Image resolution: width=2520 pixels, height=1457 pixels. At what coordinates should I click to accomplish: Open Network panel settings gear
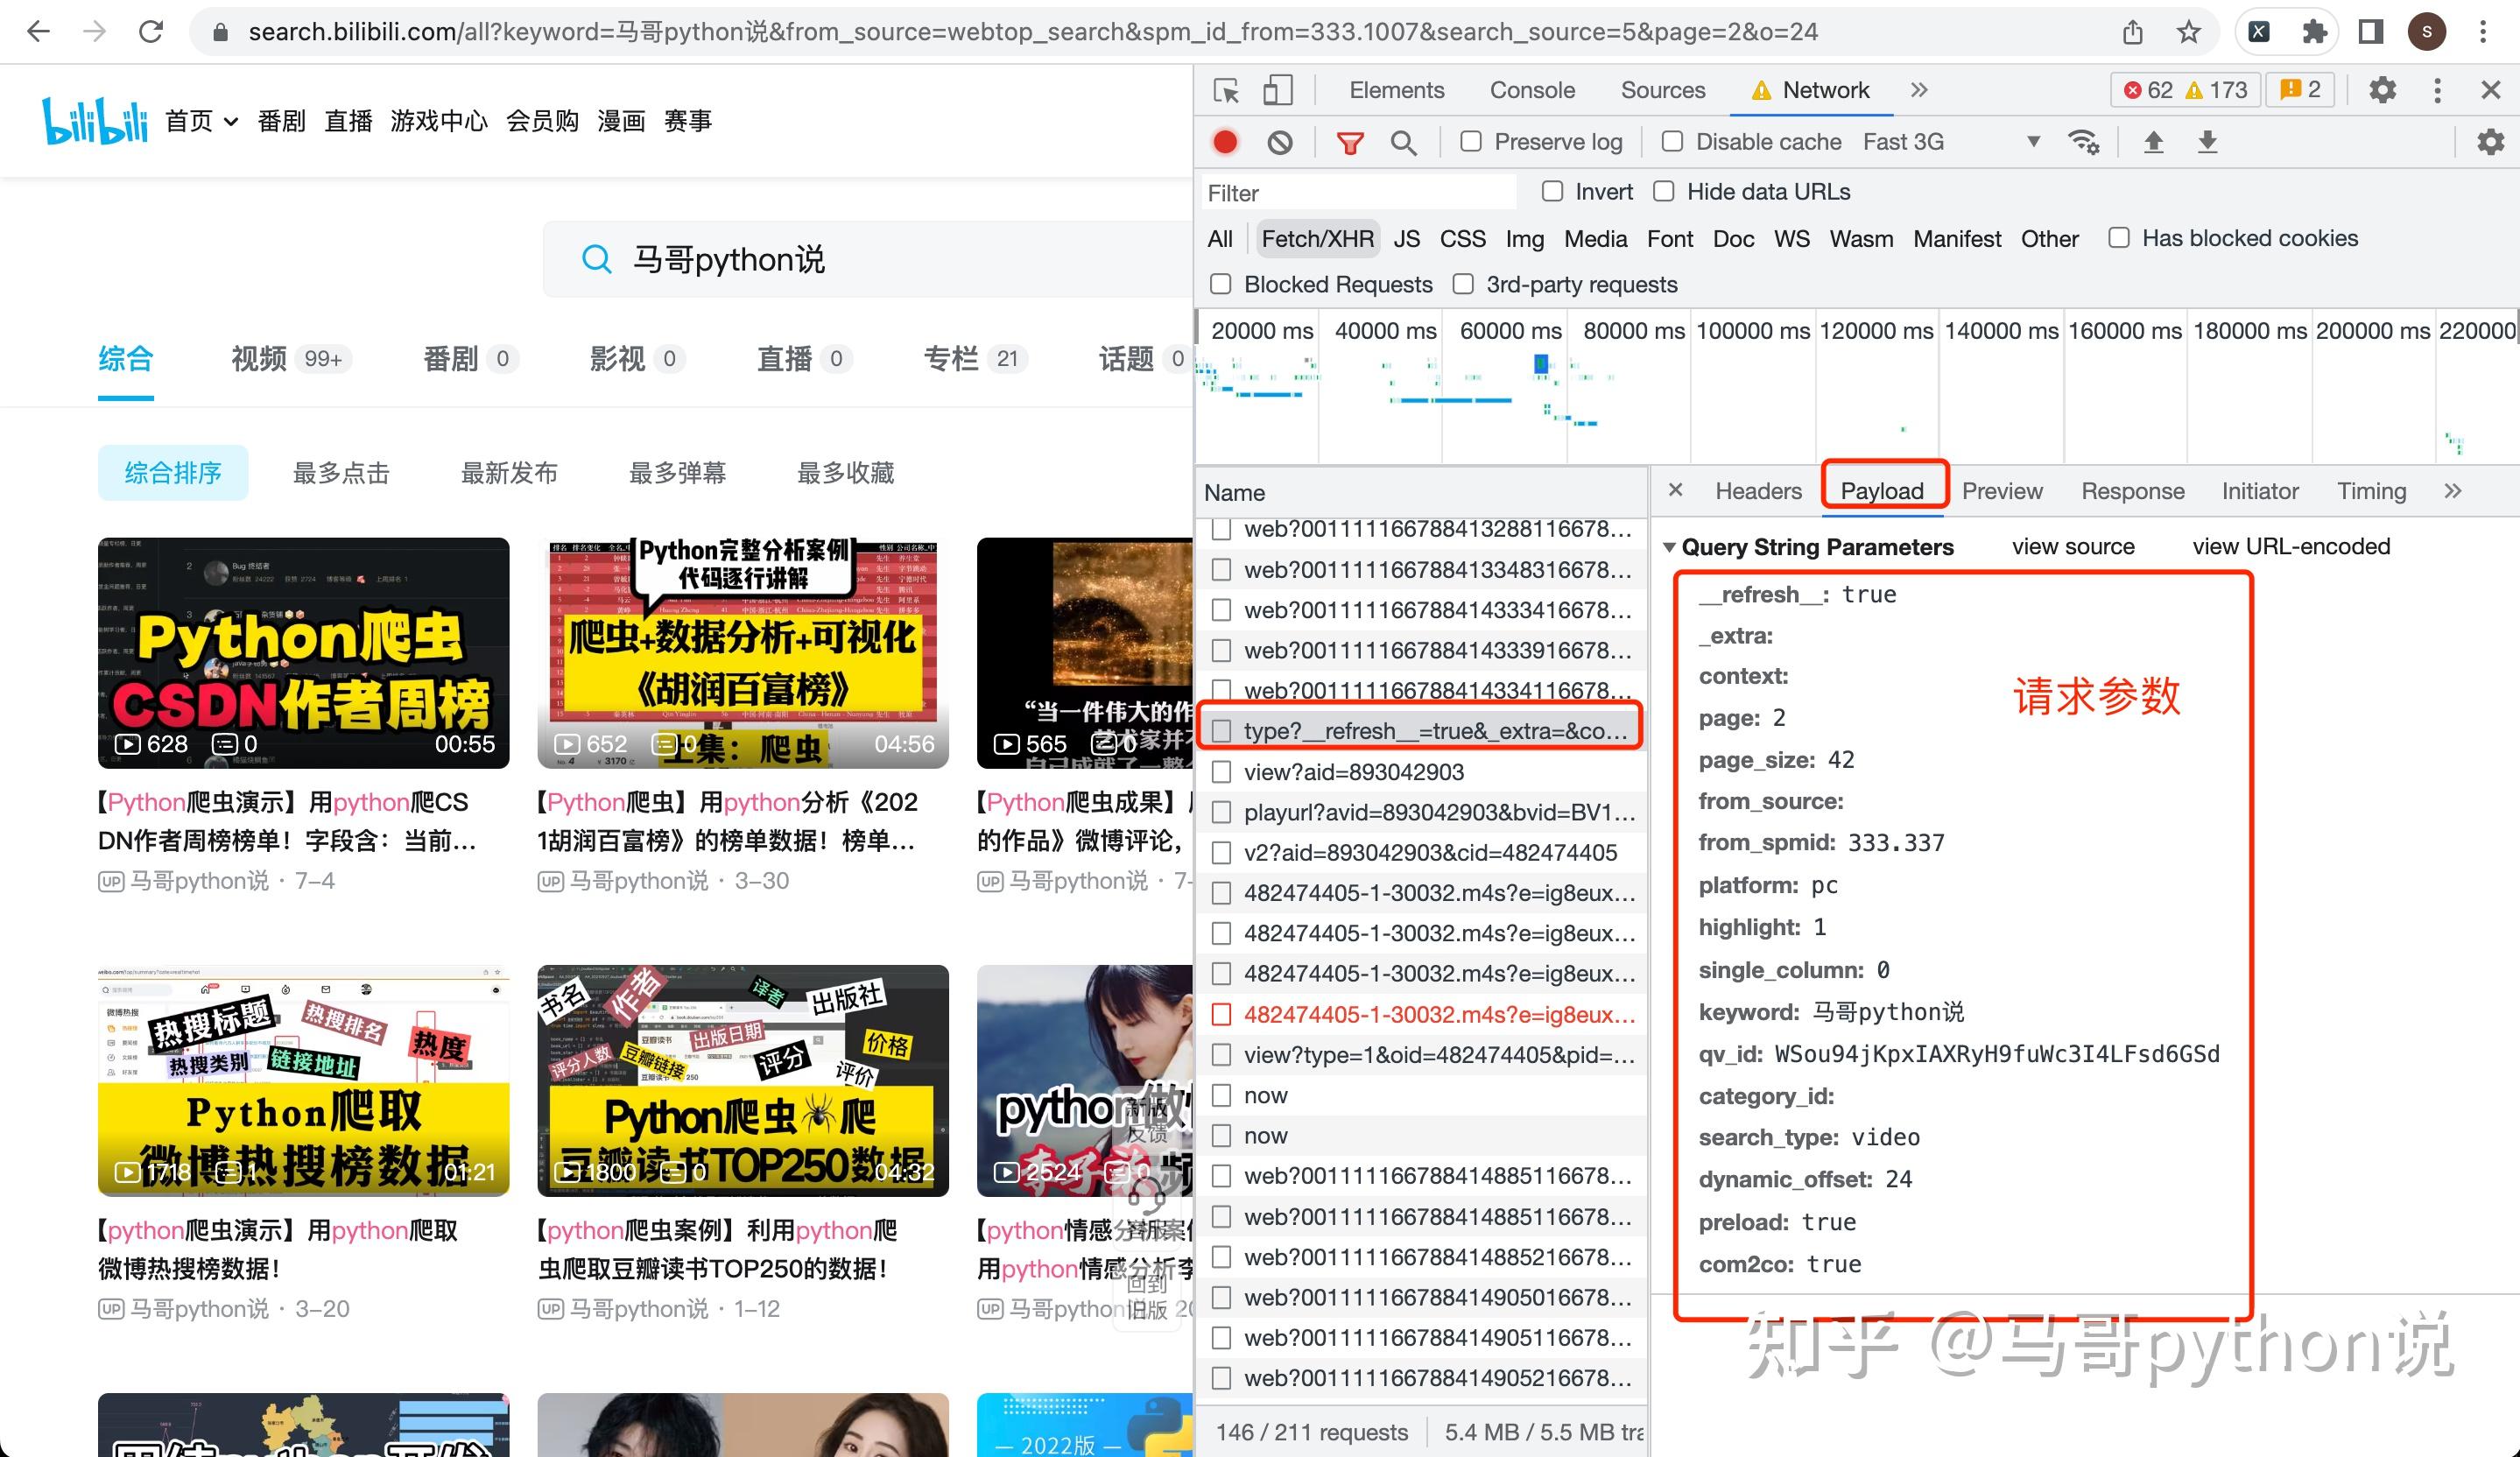point(2491,142)
